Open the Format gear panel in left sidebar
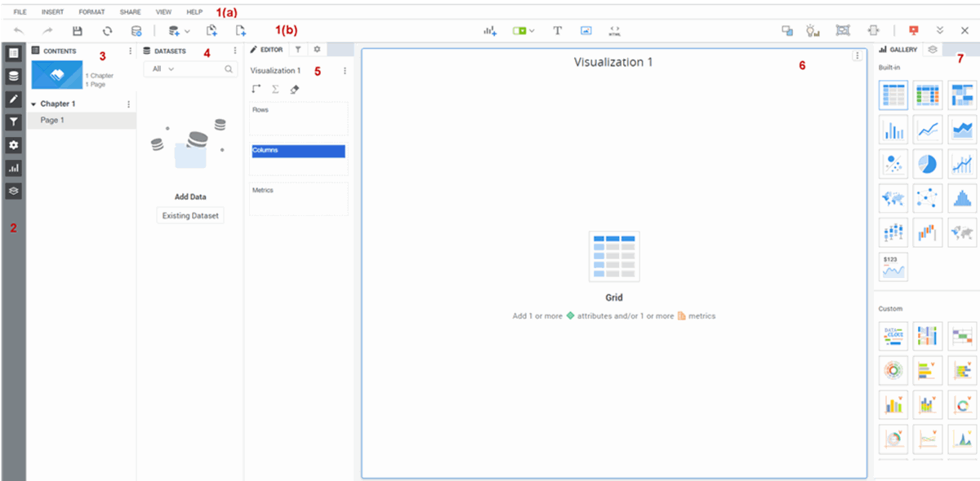Image resolution: width=980 pixels, height=481 pixels. [x=13, y=144]
